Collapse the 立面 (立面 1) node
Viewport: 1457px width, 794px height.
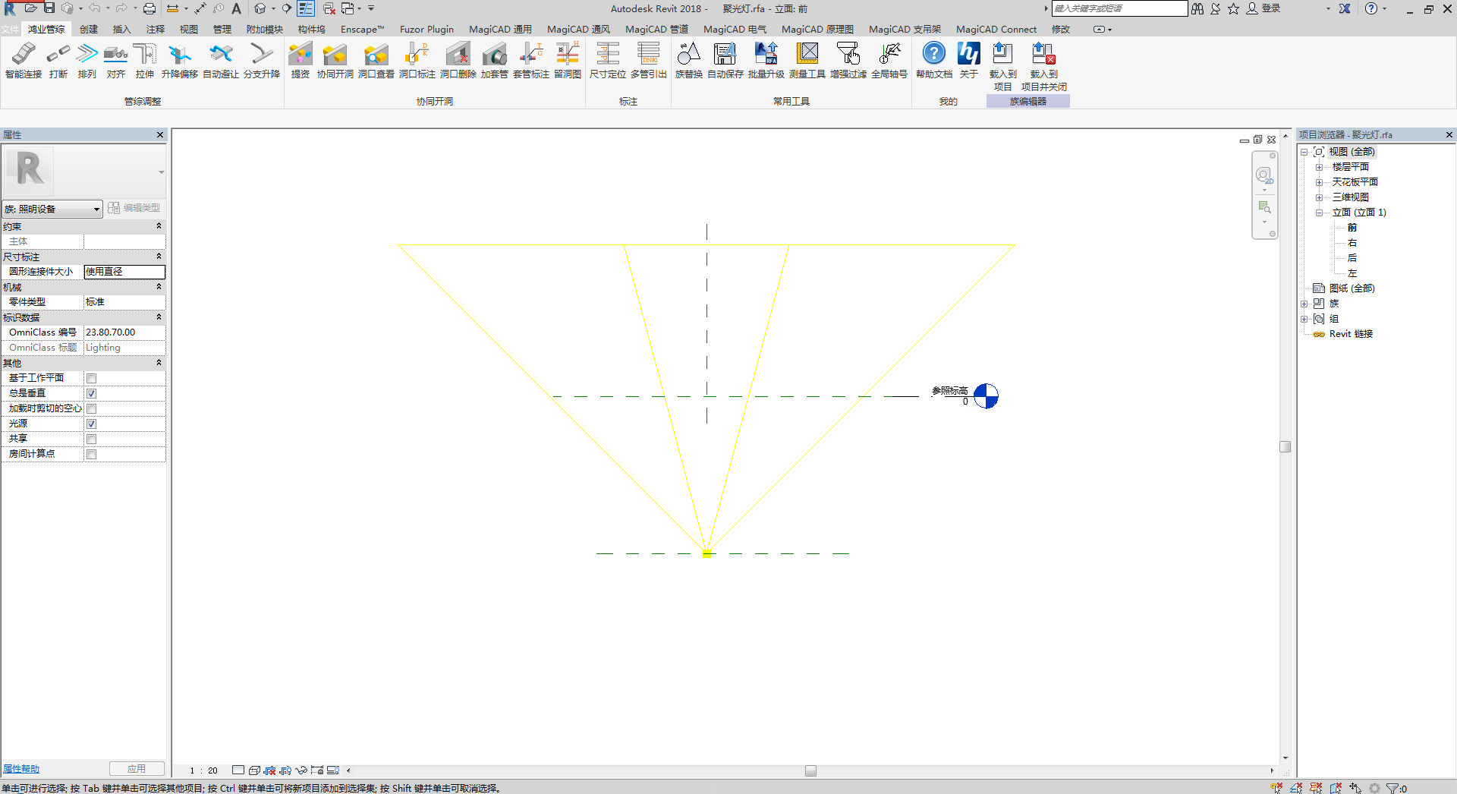1319,213
